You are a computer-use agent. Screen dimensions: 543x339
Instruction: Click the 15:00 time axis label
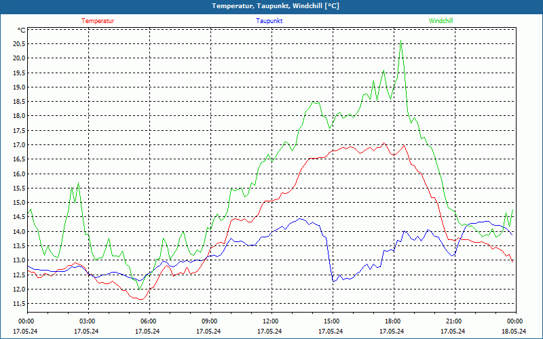(331, 321)
